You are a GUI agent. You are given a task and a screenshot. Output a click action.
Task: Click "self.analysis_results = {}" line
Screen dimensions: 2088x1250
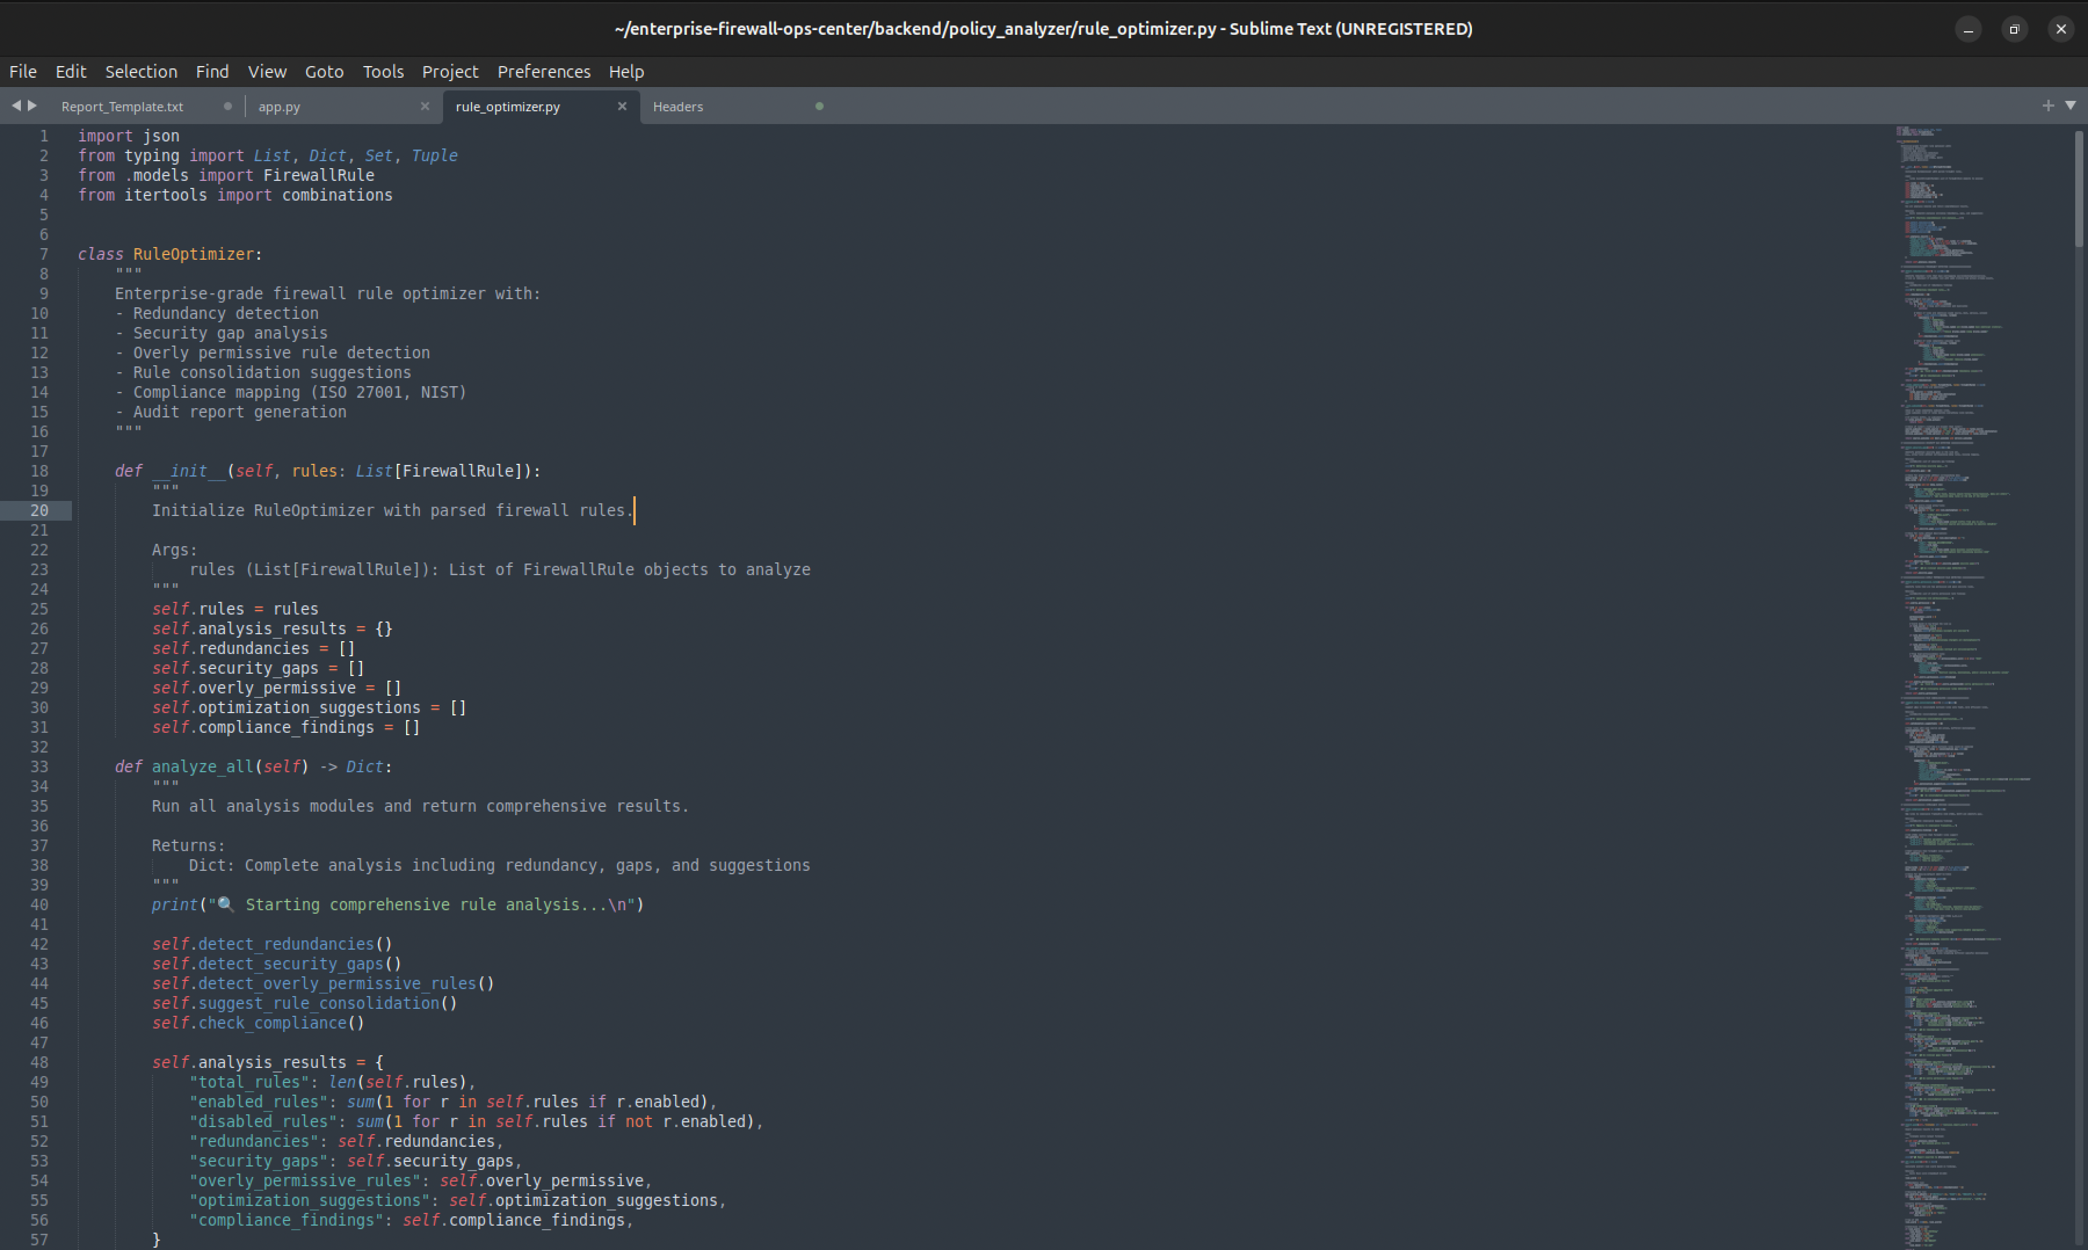pos(272,628)
